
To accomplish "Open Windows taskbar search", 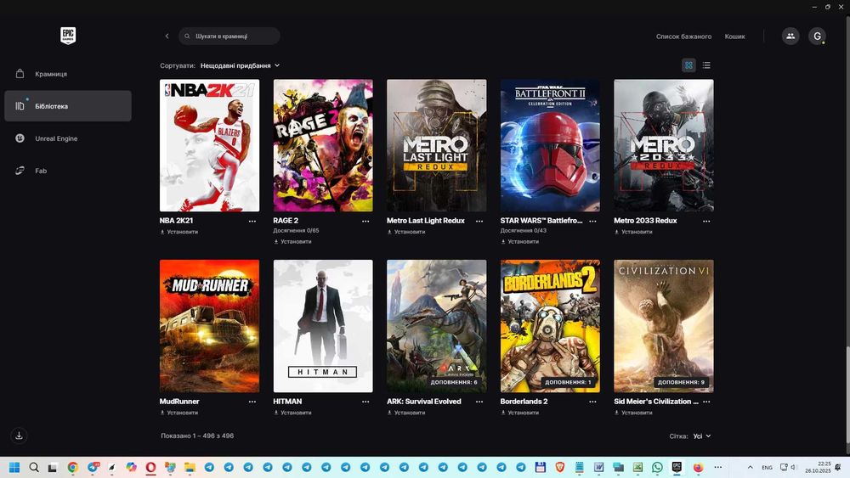I will [34, 467].
